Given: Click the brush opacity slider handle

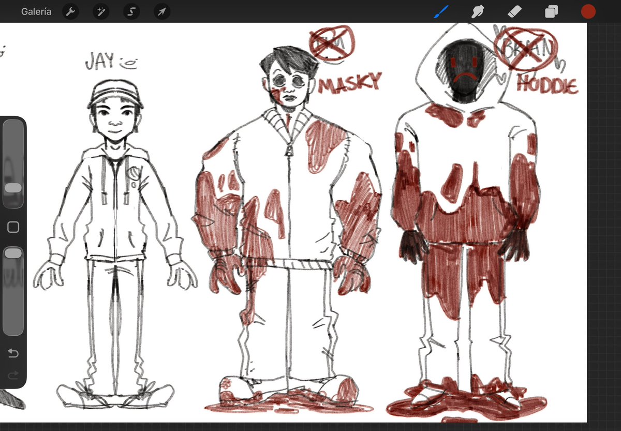Looking at the screenshot, I should (x=13, y=253).
